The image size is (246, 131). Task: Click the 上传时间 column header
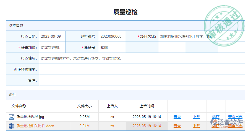tap(147, 106)
